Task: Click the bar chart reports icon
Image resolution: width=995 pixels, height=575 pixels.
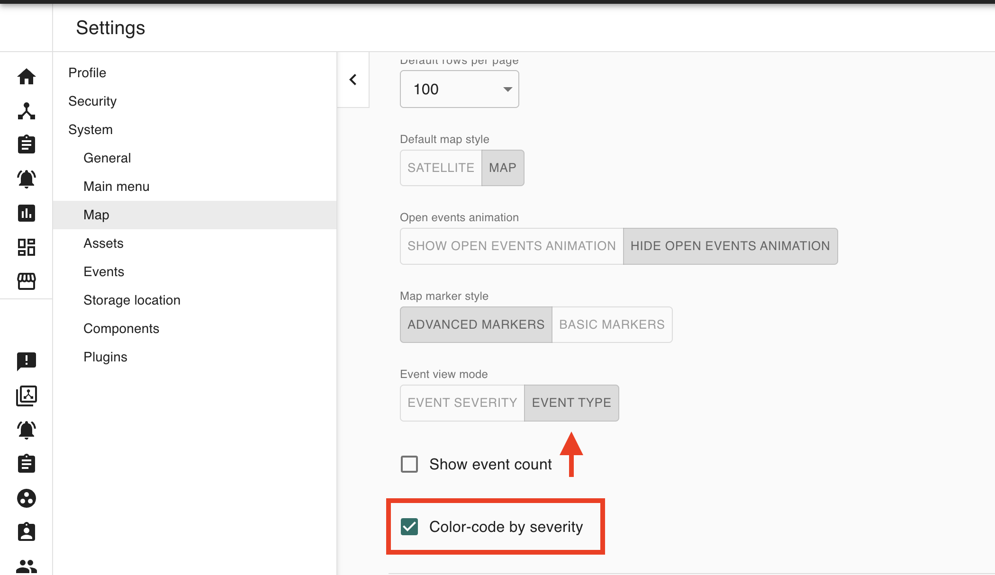Action: (x=27, y=213)
